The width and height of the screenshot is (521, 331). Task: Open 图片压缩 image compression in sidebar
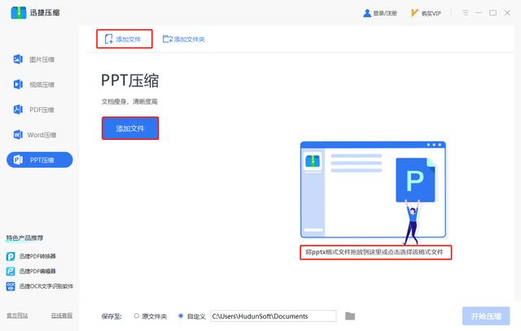[34, 59]
